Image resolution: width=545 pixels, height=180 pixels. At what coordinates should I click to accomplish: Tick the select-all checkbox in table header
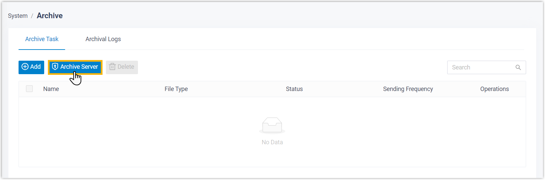[29, 89]
